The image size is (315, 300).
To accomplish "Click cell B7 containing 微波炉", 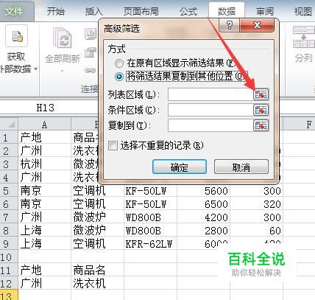I will pos(97,217).
